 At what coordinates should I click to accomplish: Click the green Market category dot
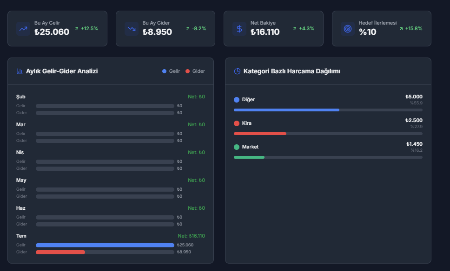237,147
